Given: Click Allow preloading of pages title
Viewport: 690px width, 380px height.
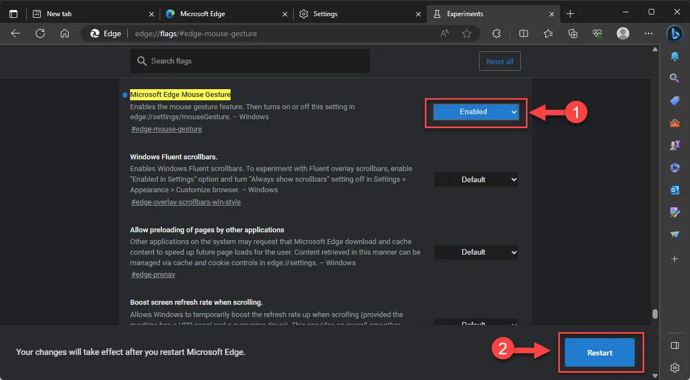Looking at the screenshot, I should coord(207,230).
